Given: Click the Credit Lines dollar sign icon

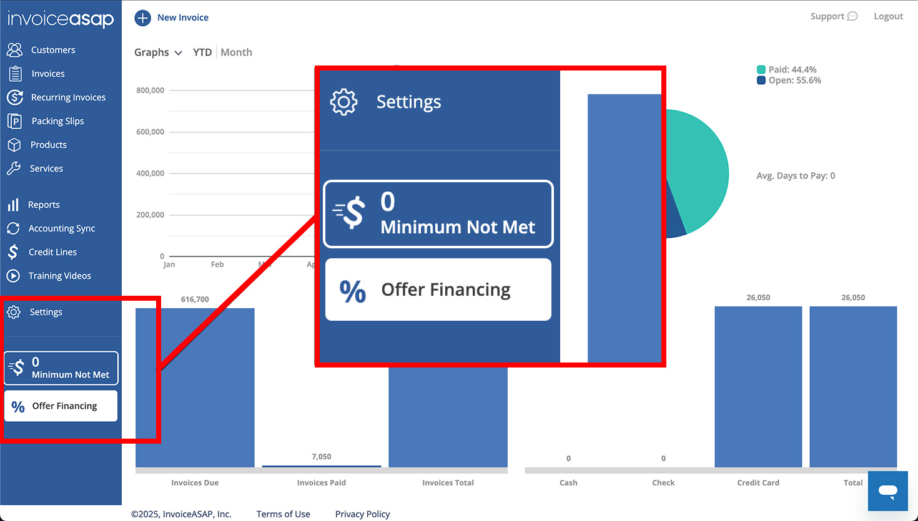Looking at the screenshot, I should pyautogui.click(x=13, y=252).
